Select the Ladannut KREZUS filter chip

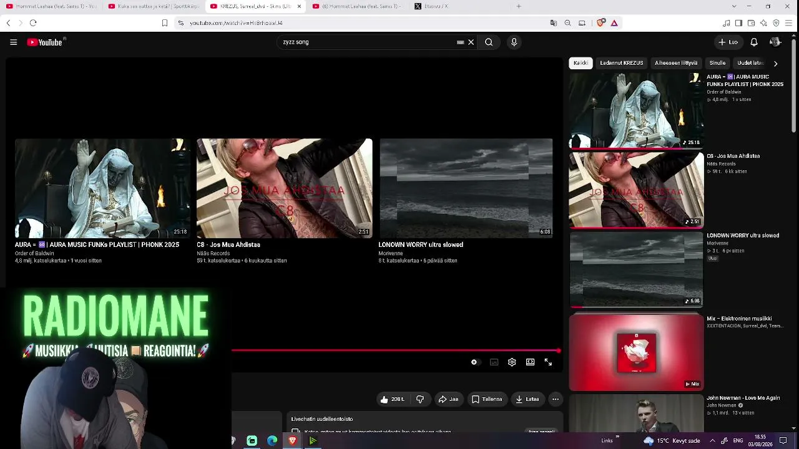(x=622, y=63)
